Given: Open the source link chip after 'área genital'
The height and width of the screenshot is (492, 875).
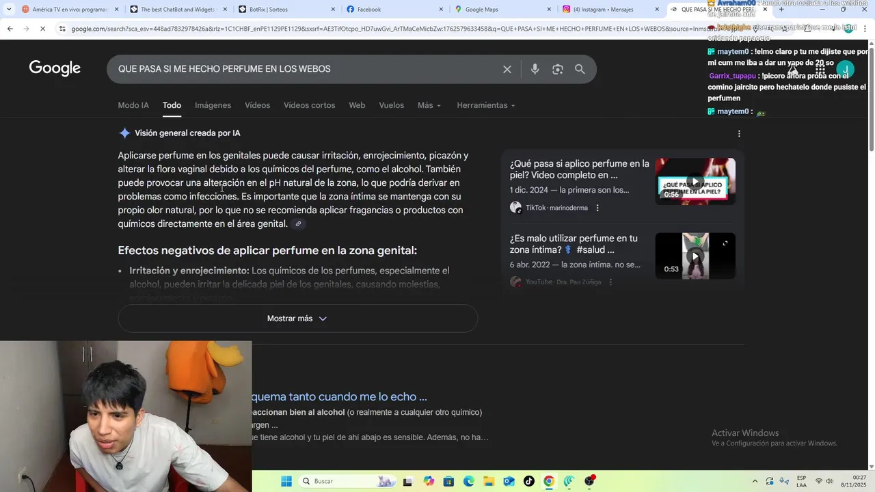Looking at the screenshot, I should (298, 224).
